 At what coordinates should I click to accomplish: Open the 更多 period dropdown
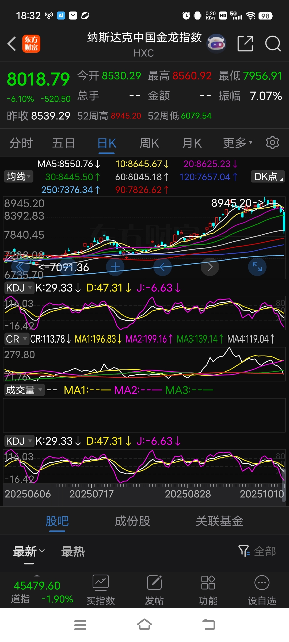[x=238, y=143]
